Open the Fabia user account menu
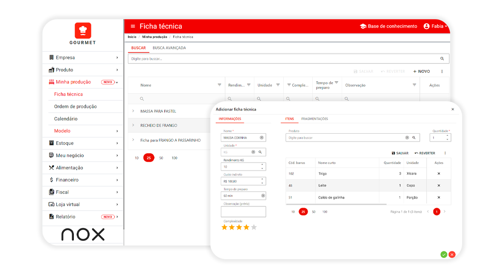The image size is (489, 274). tap(435, 26)
